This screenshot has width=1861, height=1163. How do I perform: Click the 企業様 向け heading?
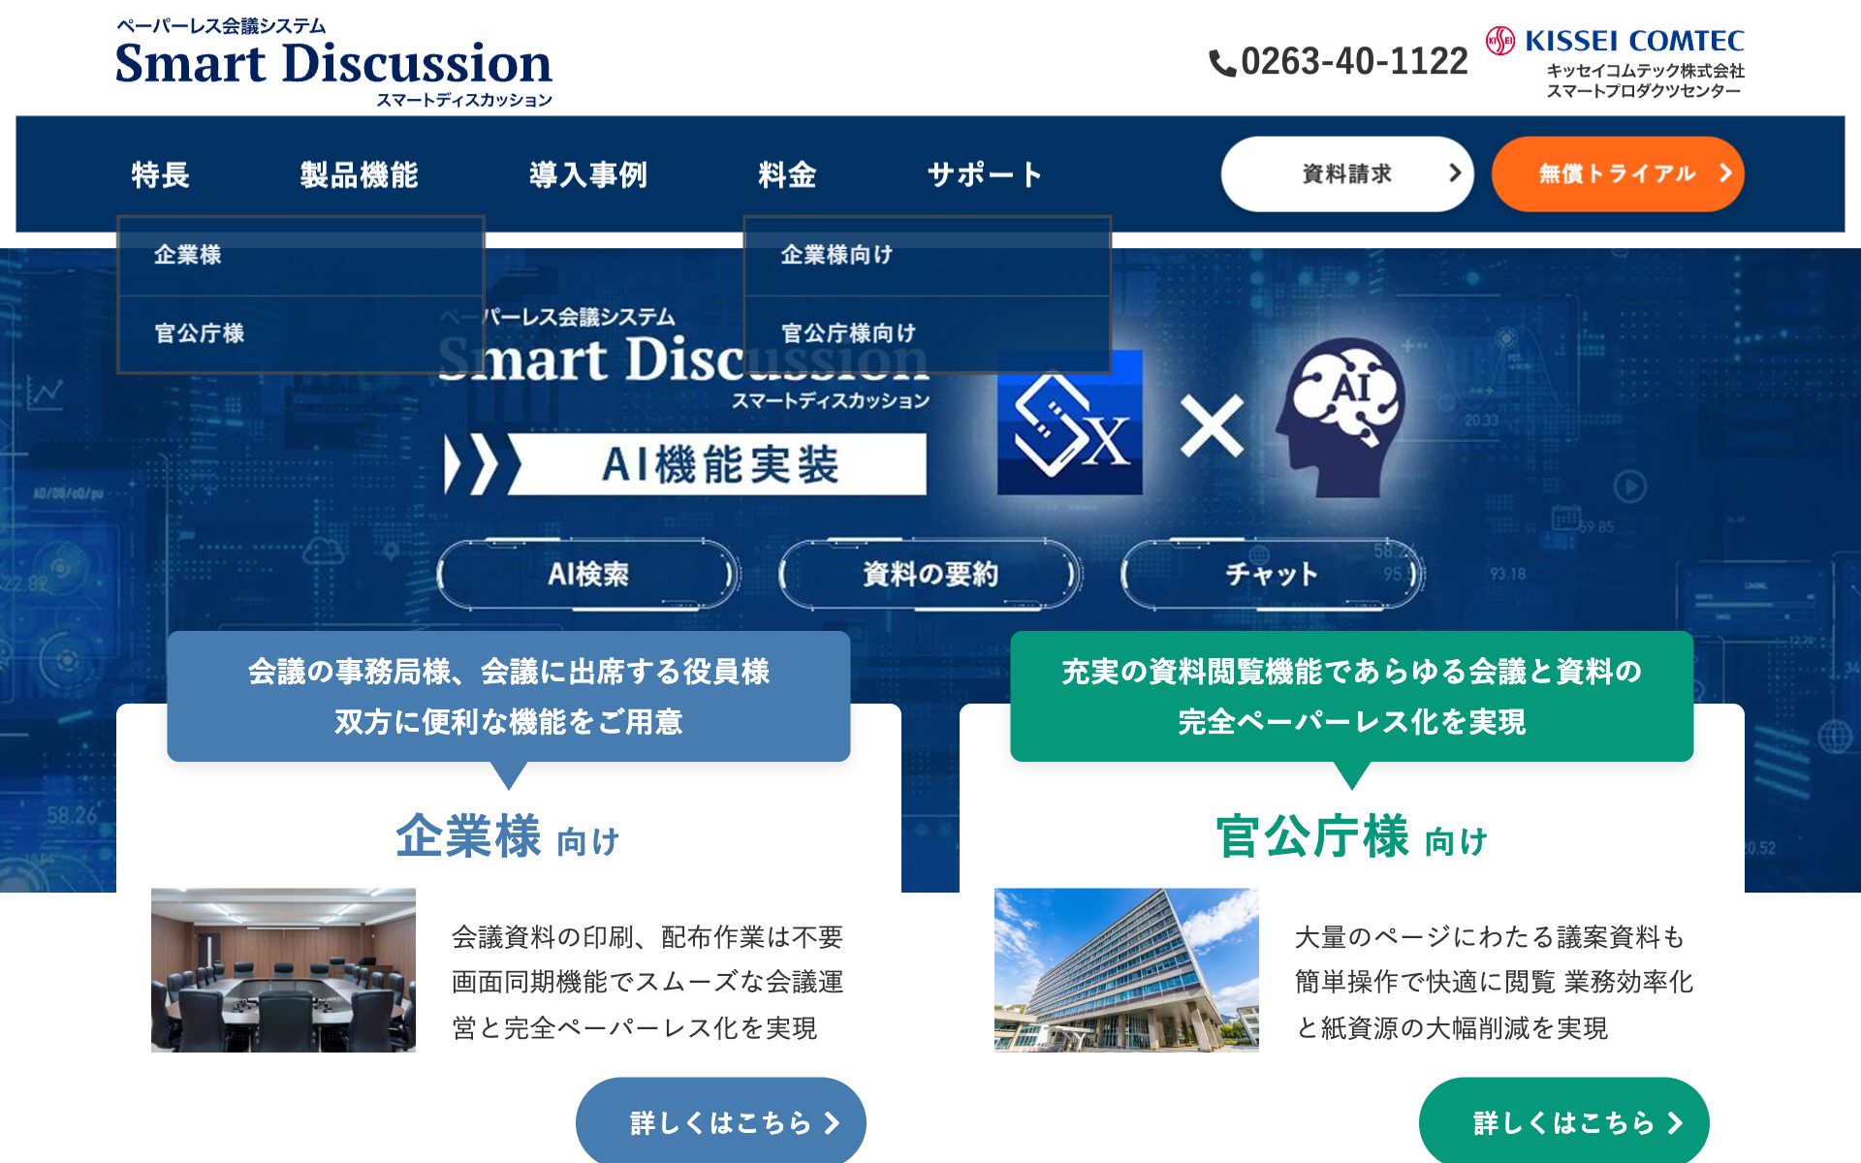508,836
